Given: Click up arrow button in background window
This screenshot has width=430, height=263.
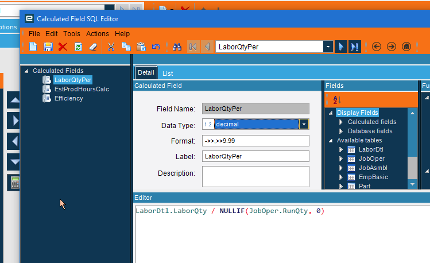Looking at the screenshot, I should [x=14, y=100].
